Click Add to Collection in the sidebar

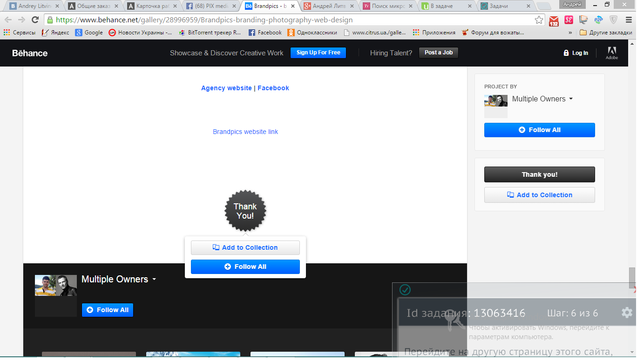pos(540,195)
